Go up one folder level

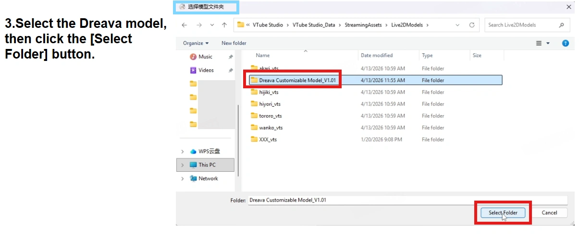pos(224,25)
